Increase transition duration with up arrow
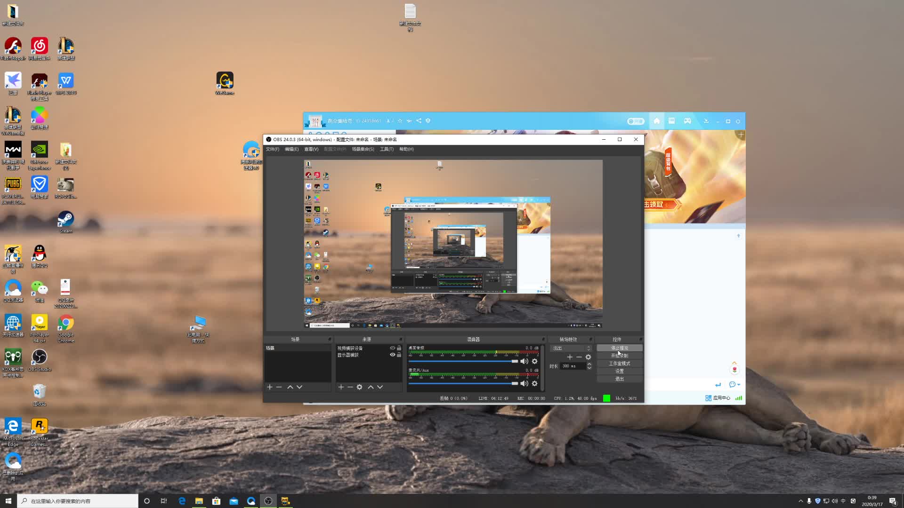This screenshot has width=904, height=508. [589, 364]
